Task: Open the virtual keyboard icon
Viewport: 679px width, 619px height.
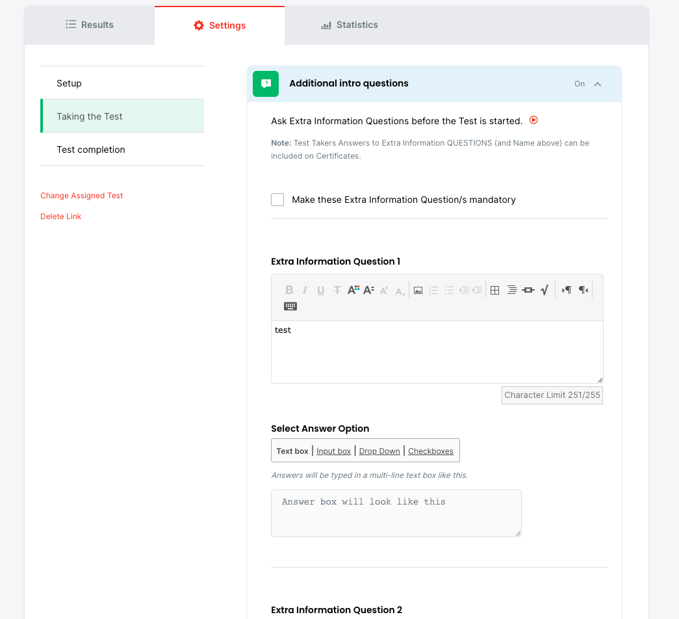Action: (290, 306)
